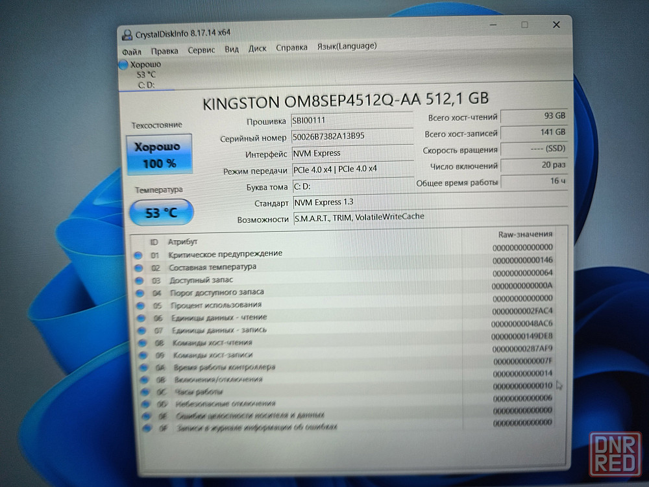Viewport: 649px width, 487px height.
Task: Click raw value 0000000048AC6
Action: coord(522,323)
